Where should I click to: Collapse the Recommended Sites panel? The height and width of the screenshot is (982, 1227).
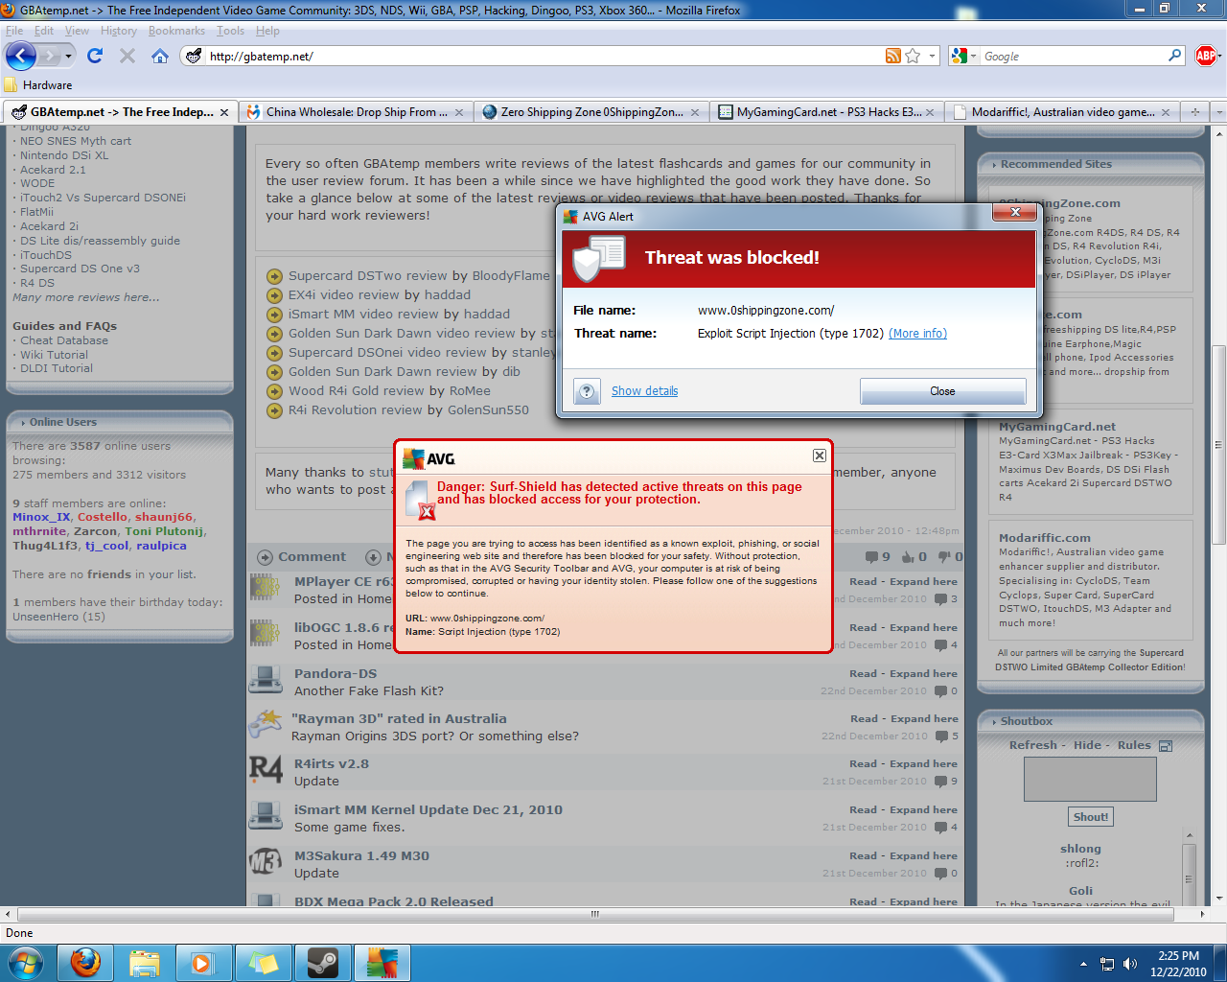coord(994,165)
